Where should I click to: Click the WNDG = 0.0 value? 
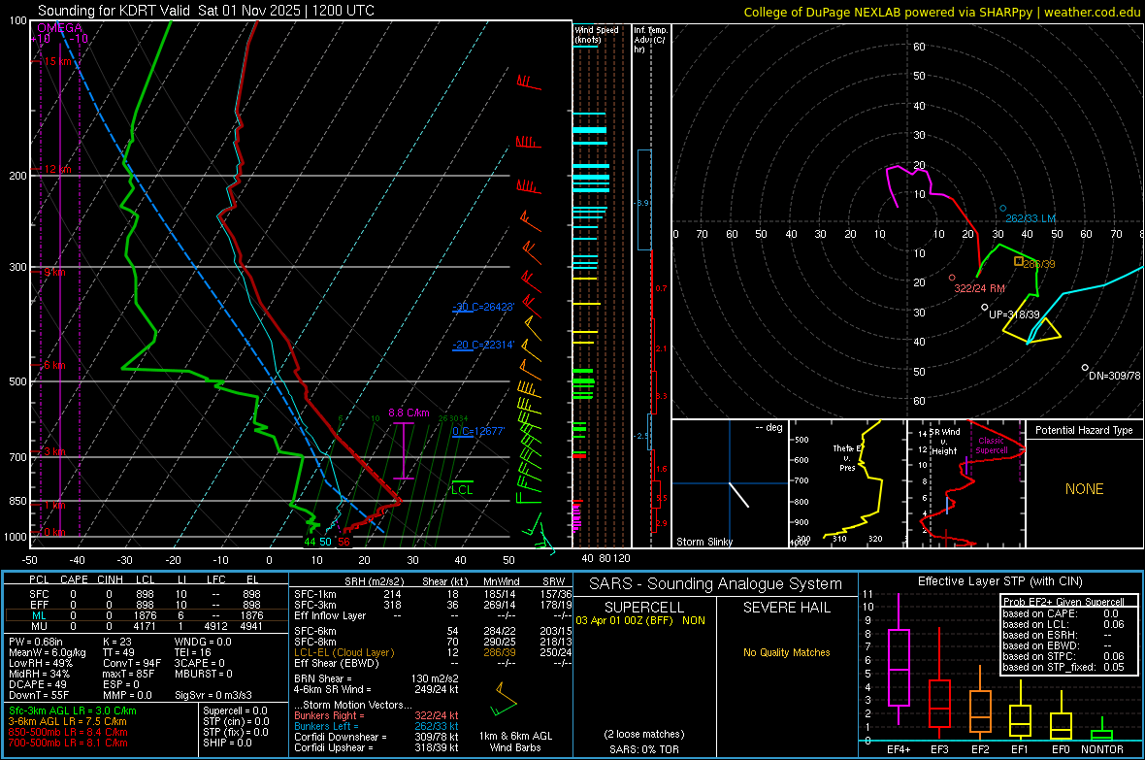tap(203, 642)
